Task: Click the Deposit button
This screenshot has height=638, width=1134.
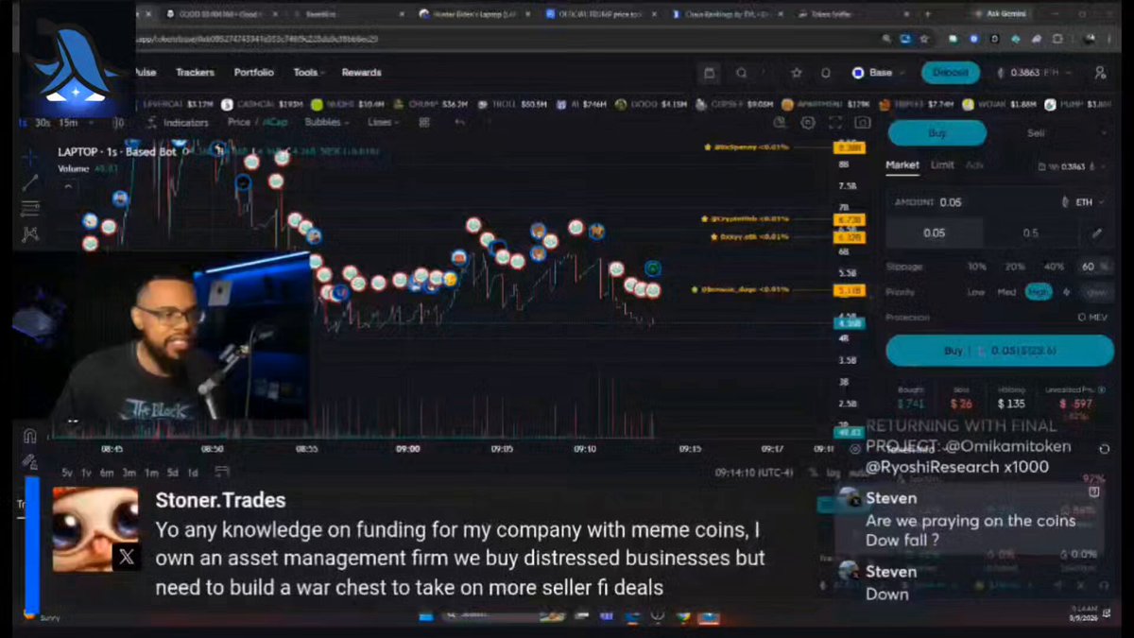Action: tap(951, 73)
